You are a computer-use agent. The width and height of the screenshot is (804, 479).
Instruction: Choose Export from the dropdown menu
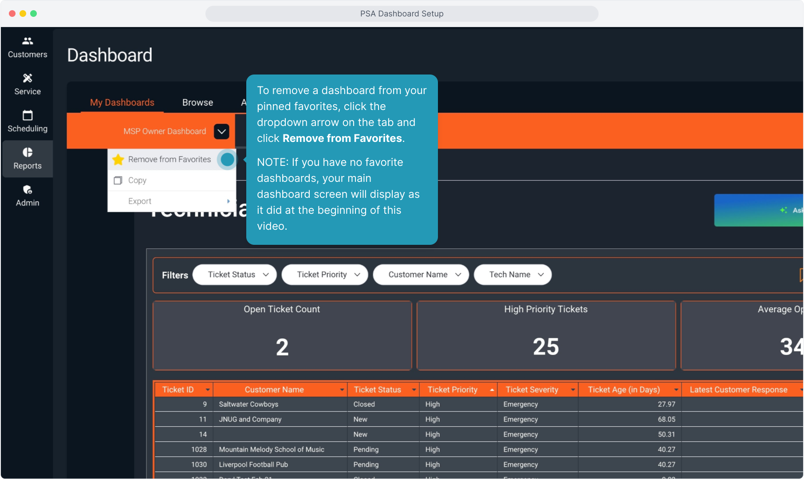pyautogui.click(x=140, y=201)
